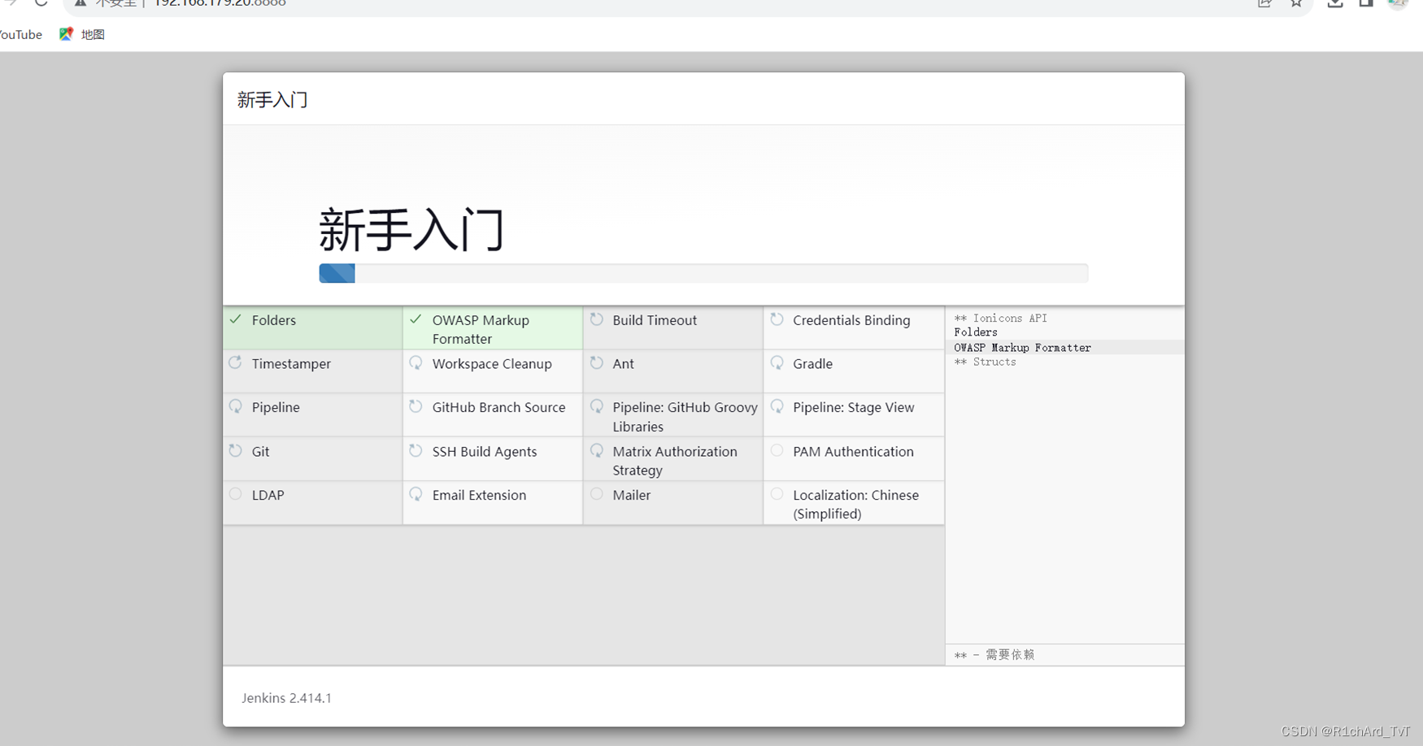Click the circle icon beside PAM Authentication
This screenshot has height=746, width=1423.
pos(777,450)
